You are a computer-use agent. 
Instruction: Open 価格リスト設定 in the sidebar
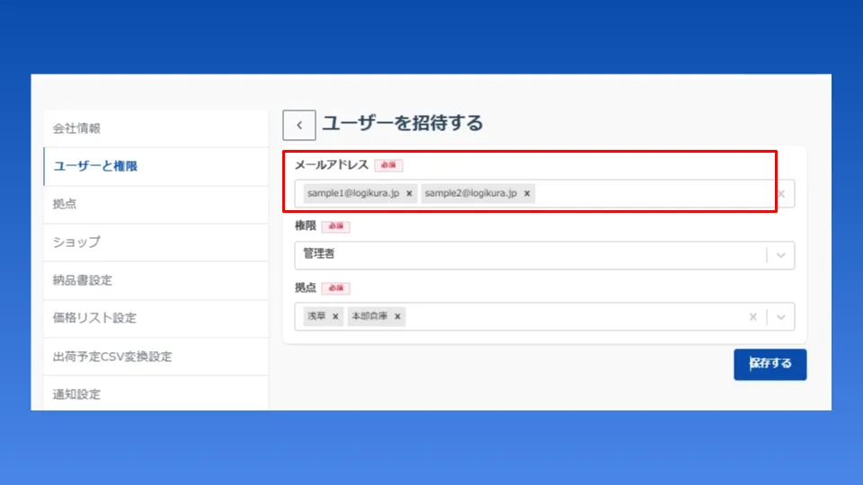pos(156,318)
